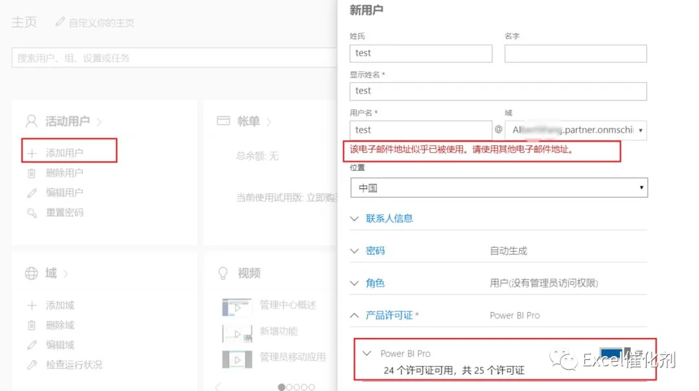Open the 域 card heading

[51, 273]
